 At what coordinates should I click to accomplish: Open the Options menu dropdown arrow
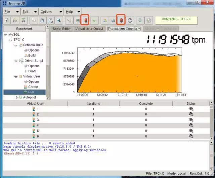point(61,12)
